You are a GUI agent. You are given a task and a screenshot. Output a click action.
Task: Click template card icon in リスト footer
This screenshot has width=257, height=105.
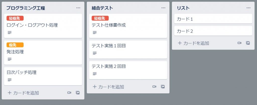coord(248,43)
